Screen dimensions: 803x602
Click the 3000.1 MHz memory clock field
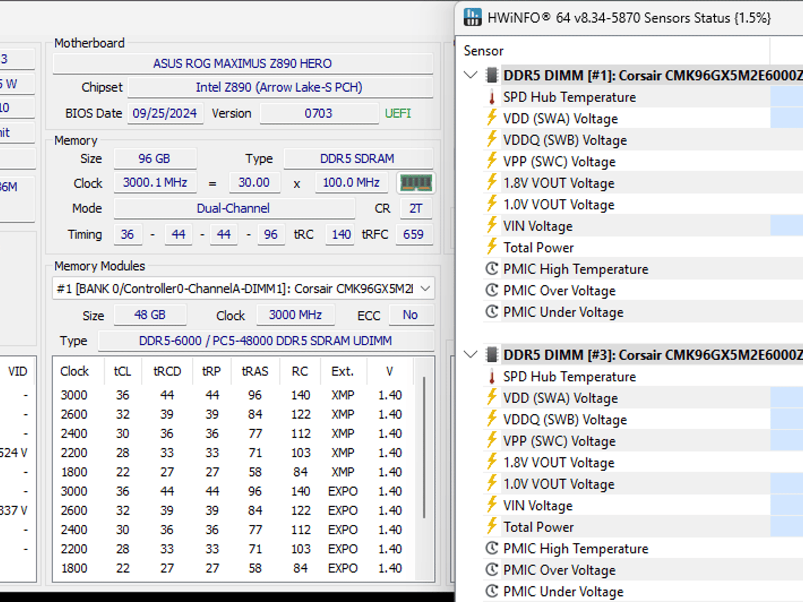tap(155, 183)
